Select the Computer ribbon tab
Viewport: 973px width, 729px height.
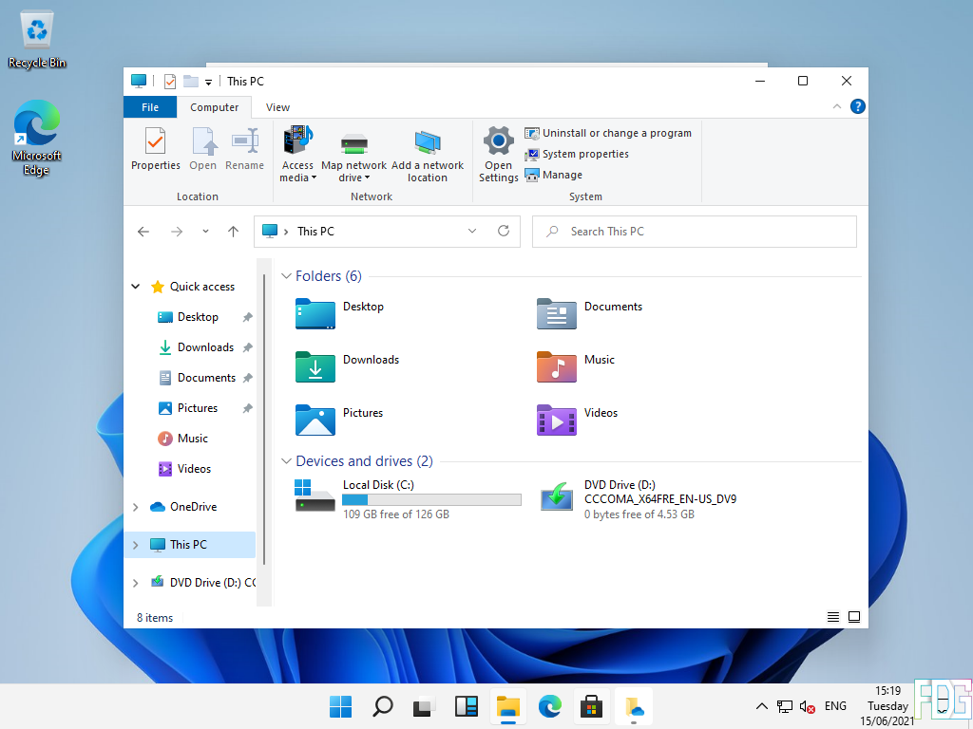[x=214, y=107]
